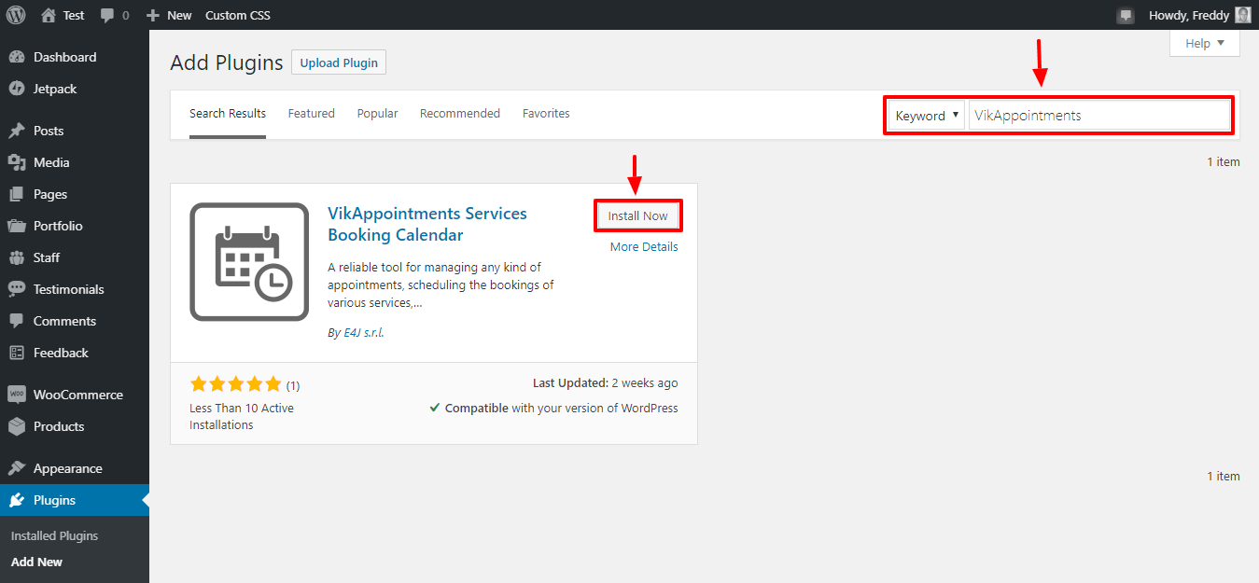Click the Dashboard gauge icon
Image resolution: width=1259 pixels, height=583 pixels.
tap(17, 57)
